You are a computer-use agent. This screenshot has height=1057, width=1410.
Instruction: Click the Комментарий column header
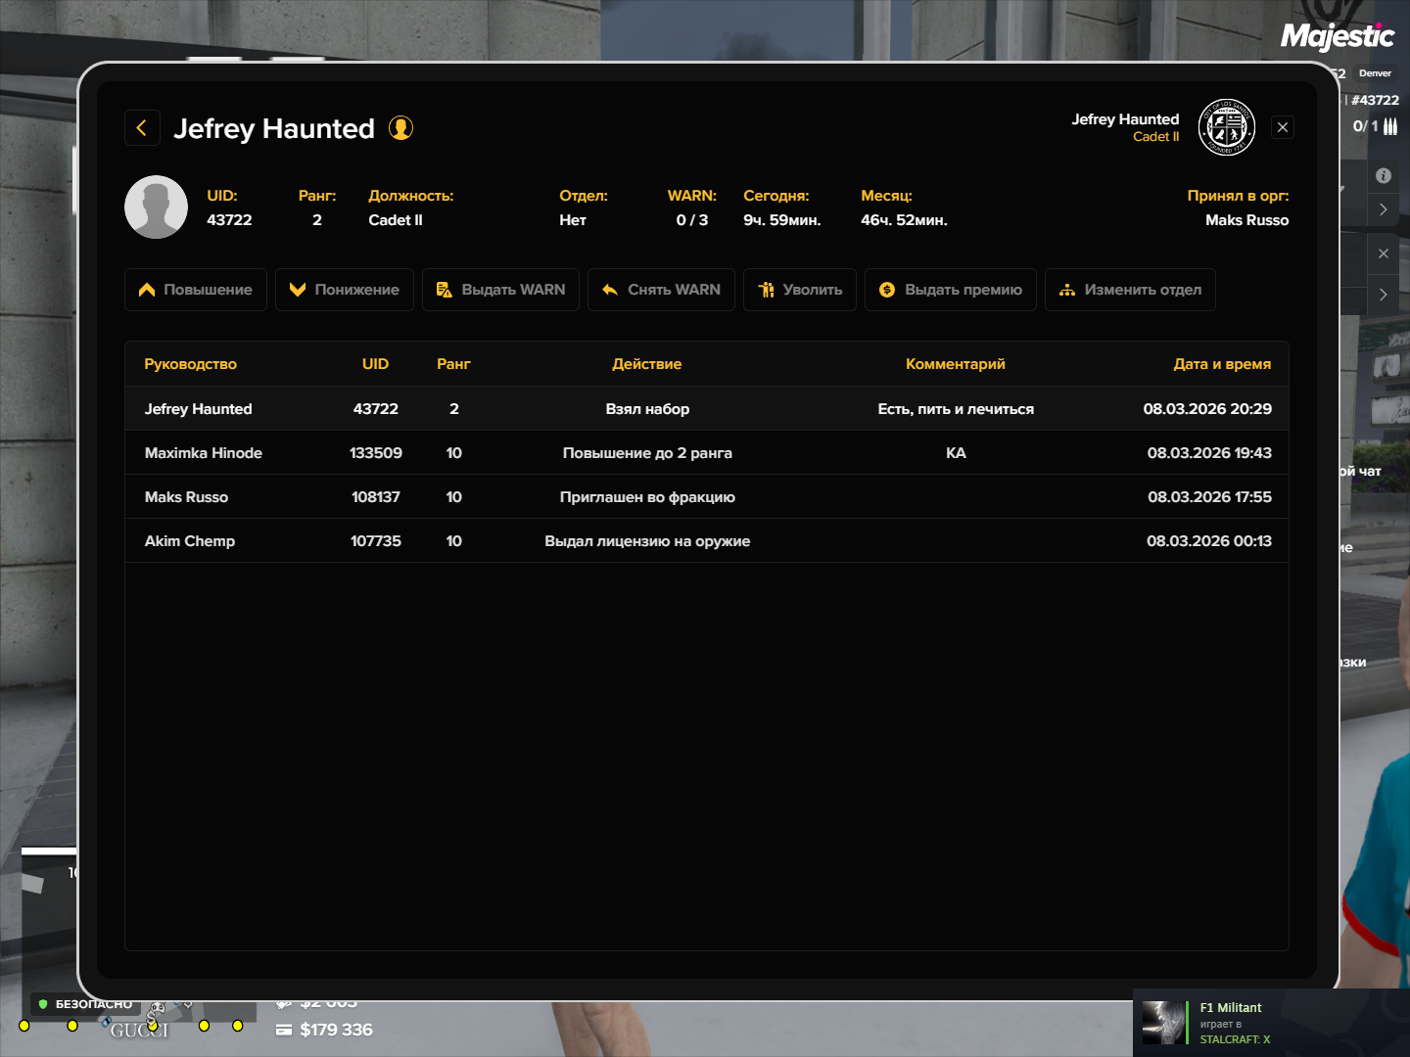pyautogui.click(x=956, y=364)
